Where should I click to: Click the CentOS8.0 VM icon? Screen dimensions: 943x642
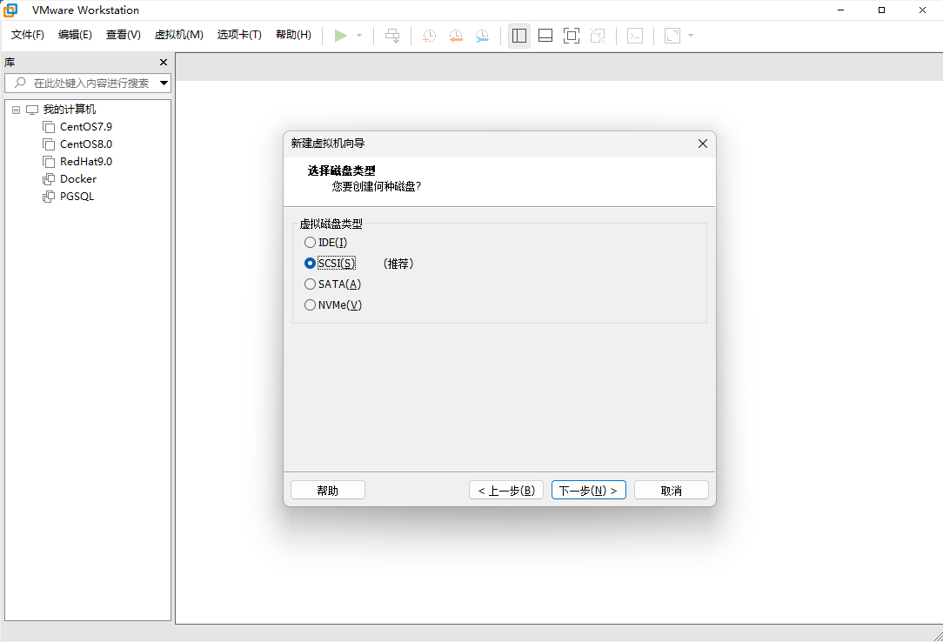coord(49,144)
